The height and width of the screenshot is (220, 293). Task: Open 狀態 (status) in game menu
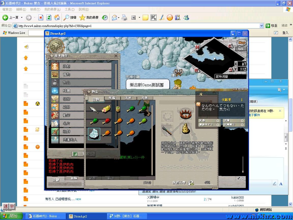pos(81,66)
